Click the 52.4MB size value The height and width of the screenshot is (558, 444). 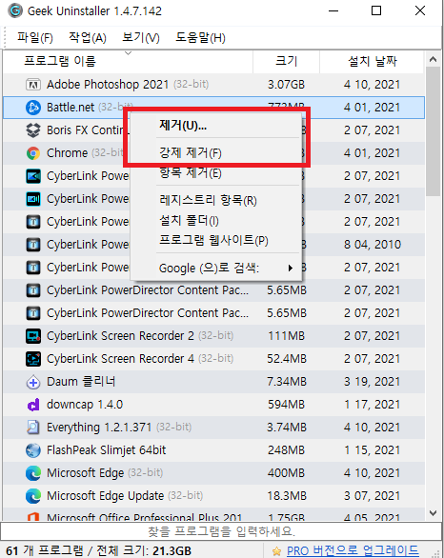point(287,359)
